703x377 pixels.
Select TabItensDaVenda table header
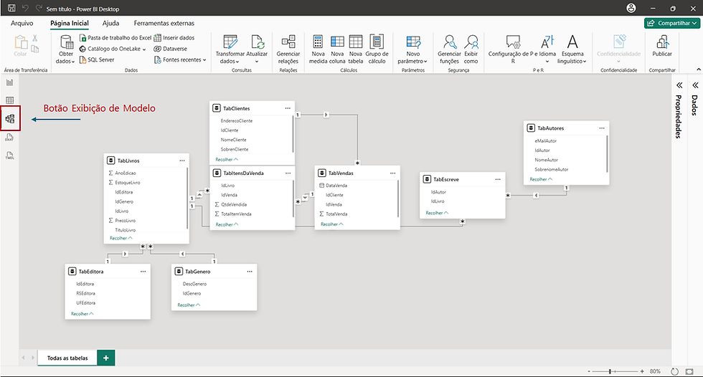(252, 173)
